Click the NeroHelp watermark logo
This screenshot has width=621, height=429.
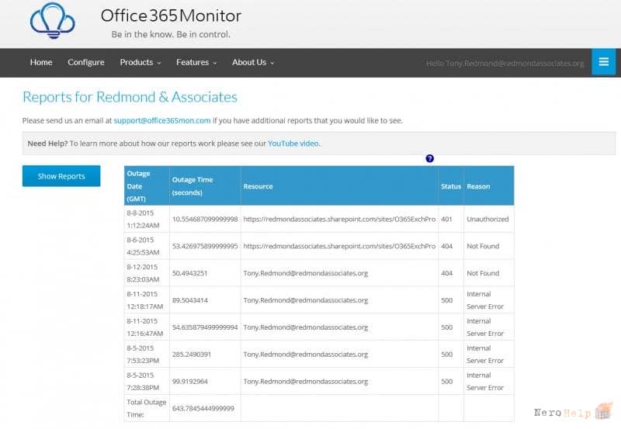coord(573,412)
